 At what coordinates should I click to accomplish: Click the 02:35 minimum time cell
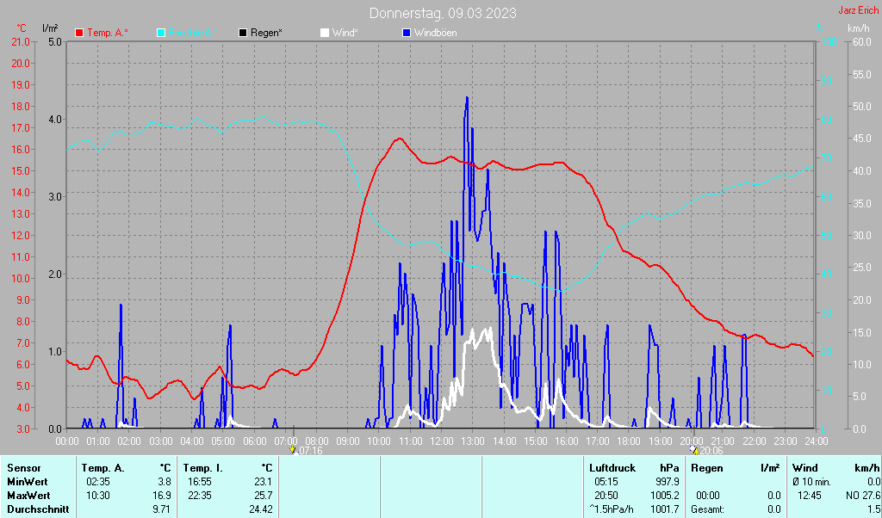pos(98,482)
